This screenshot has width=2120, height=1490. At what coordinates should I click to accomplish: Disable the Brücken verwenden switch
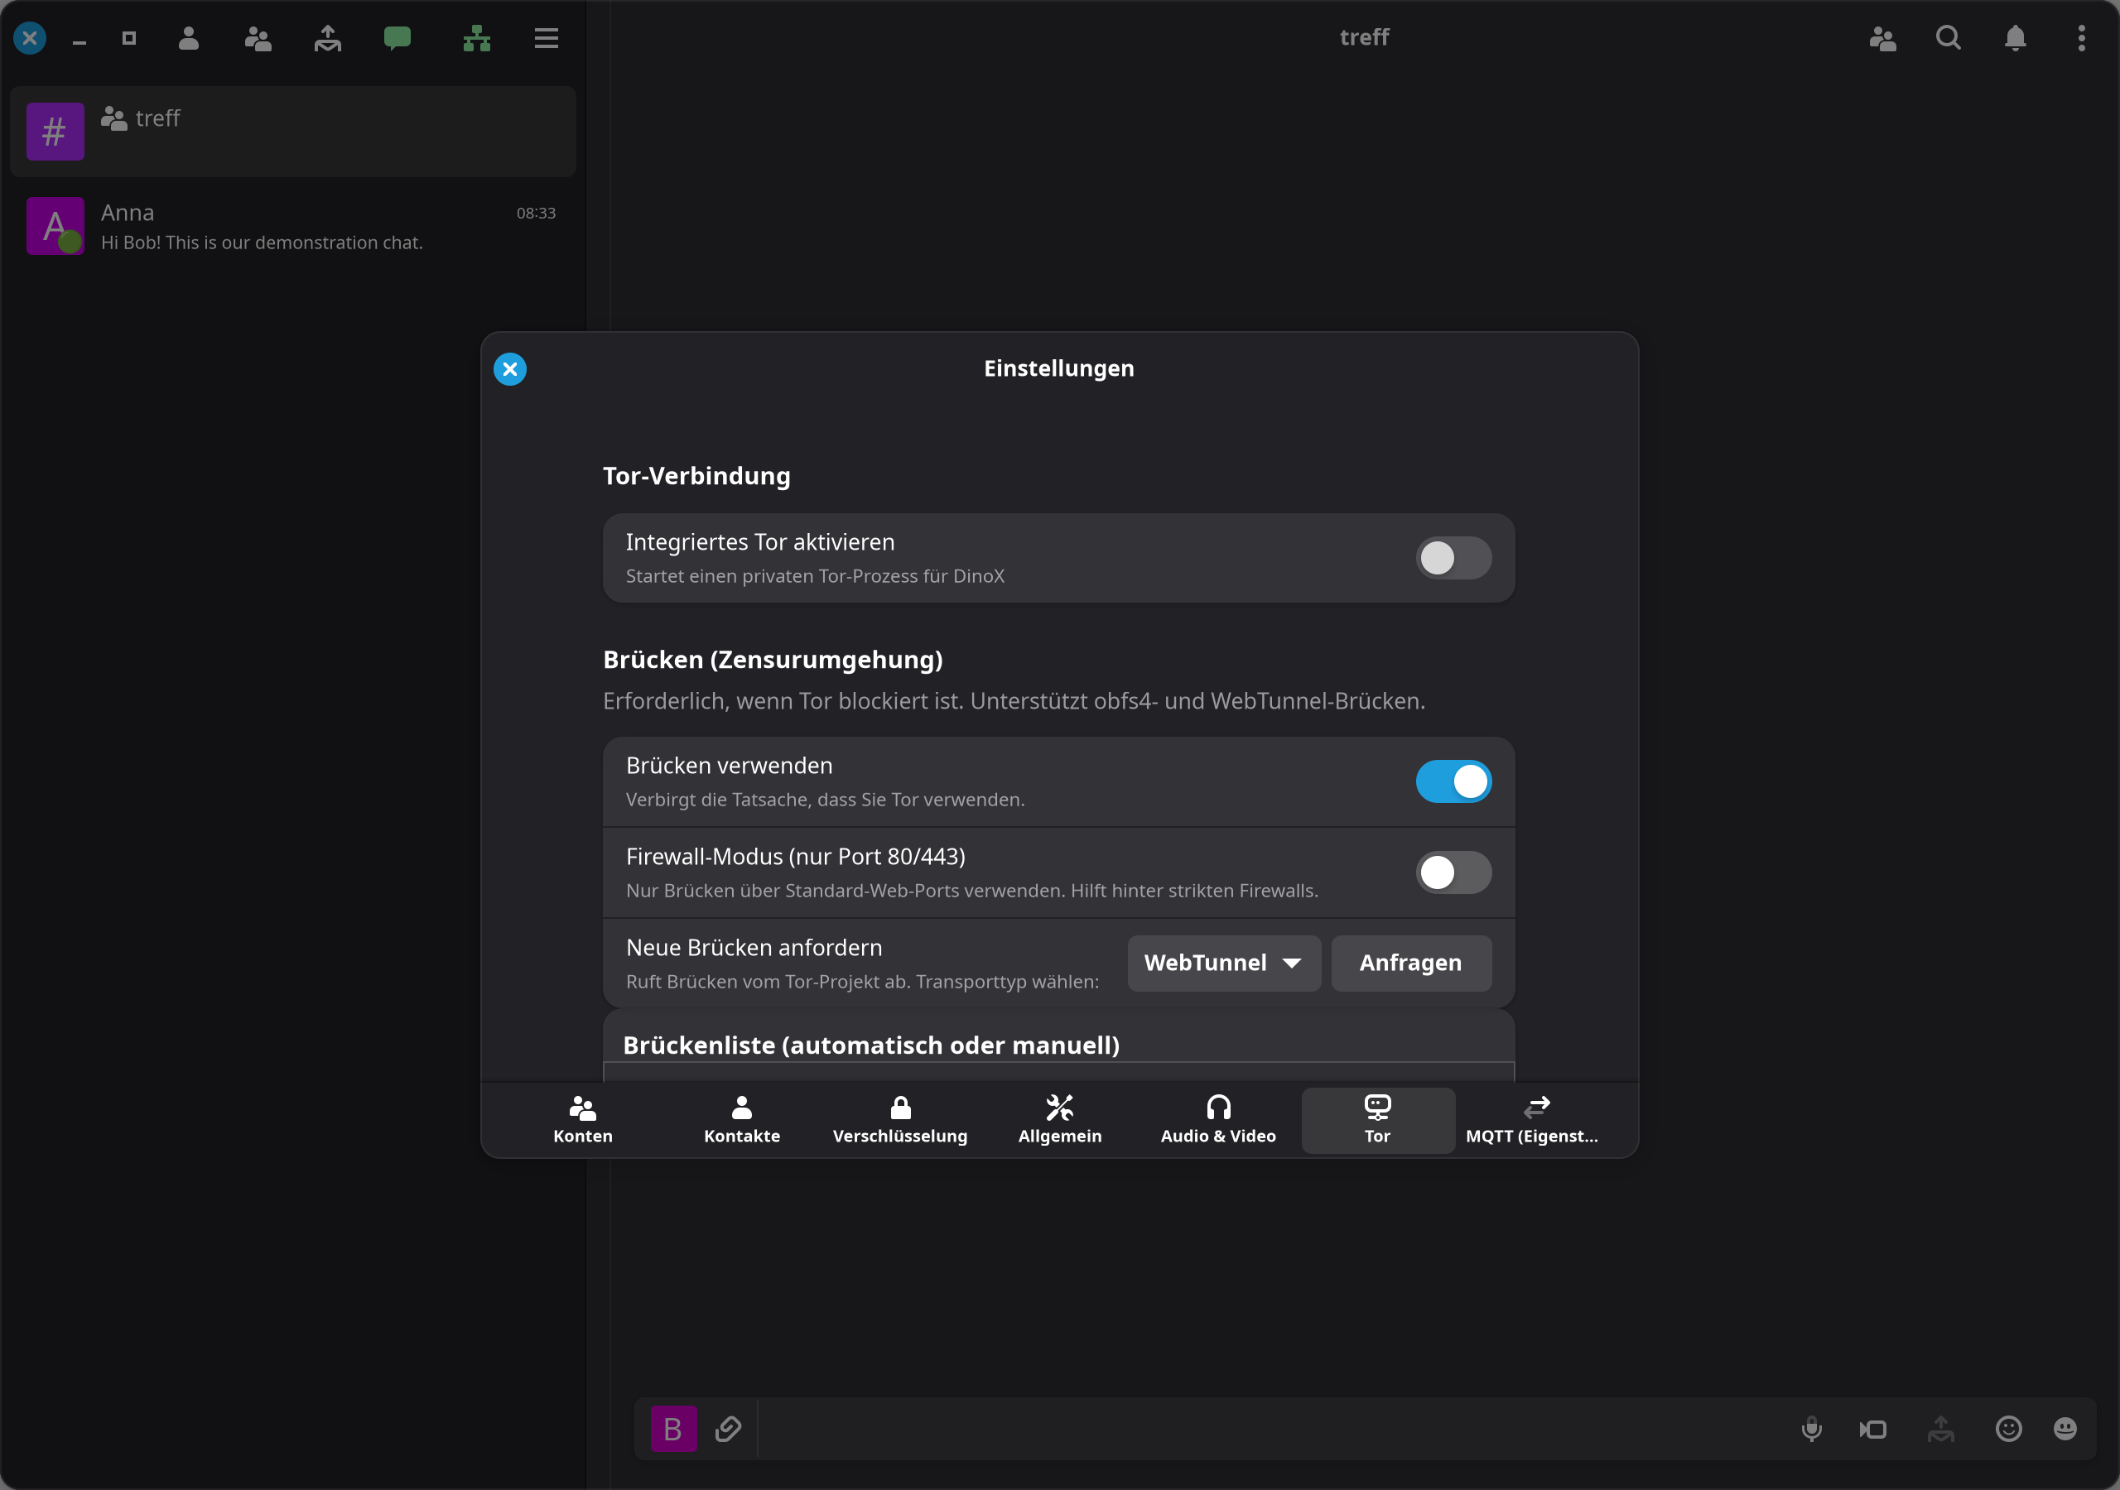coord(1453,781)
